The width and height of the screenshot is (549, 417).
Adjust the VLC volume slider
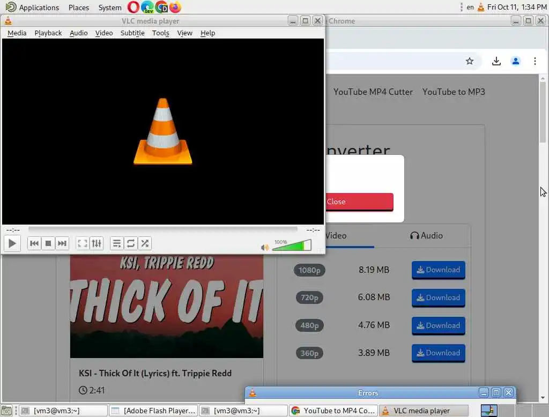pyautogui.click(x=292, y=245)
